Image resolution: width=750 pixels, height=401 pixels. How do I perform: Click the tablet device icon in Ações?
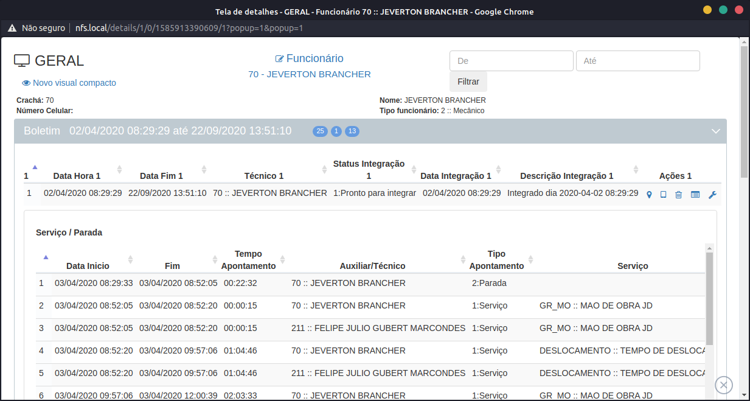click(x=664, y=195)
